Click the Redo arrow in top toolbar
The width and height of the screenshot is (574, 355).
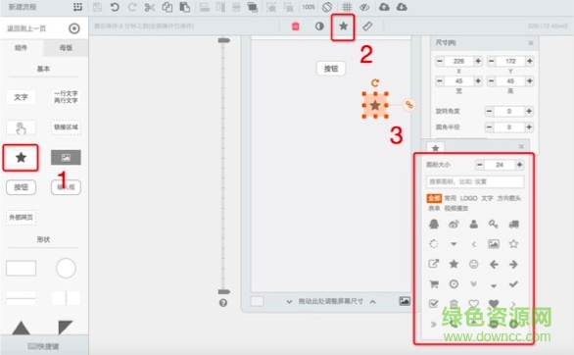coord(132,7)
